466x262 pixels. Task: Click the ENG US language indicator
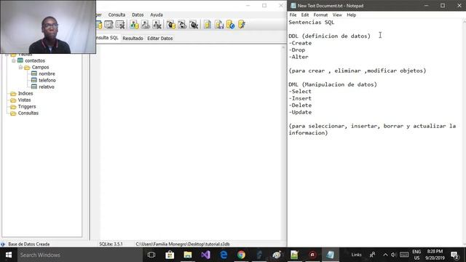tap(416, 255)
